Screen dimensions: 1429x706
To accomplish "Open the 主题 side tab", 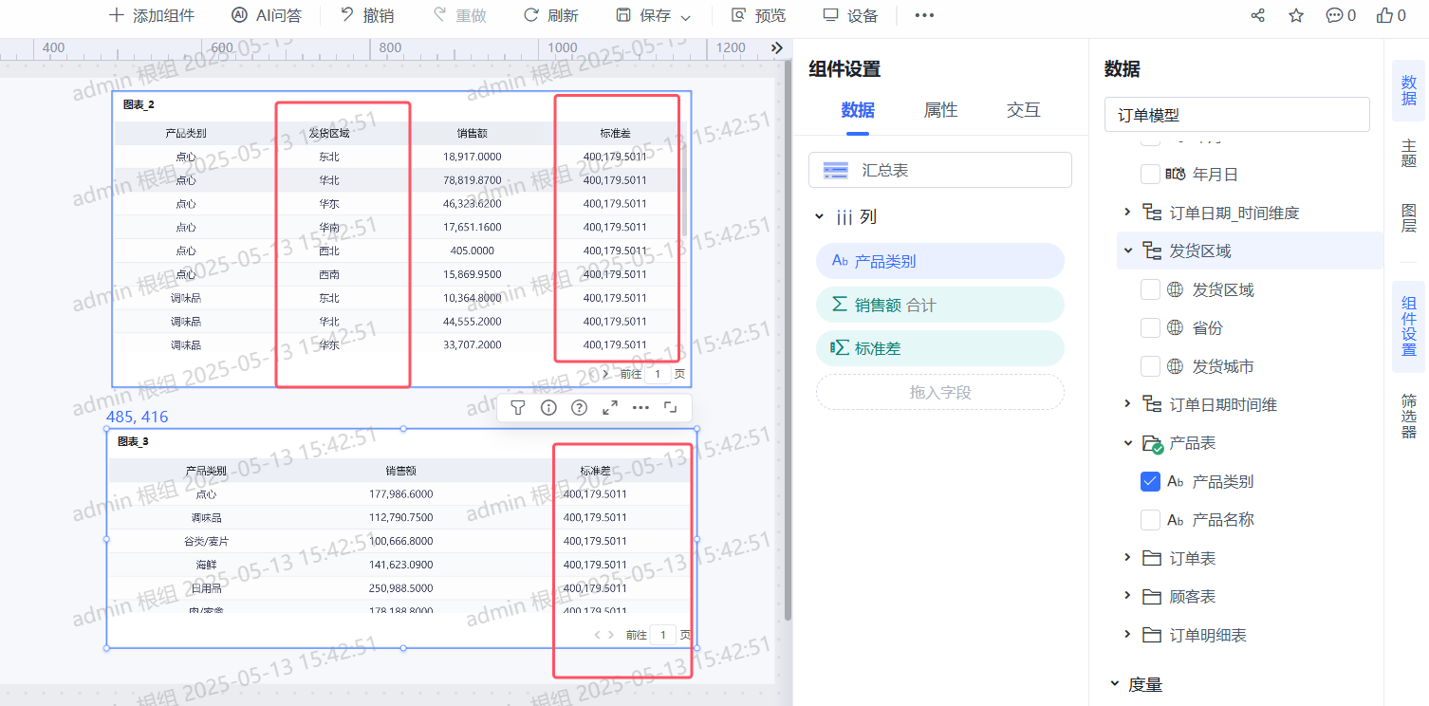I will coord(1409,154).
